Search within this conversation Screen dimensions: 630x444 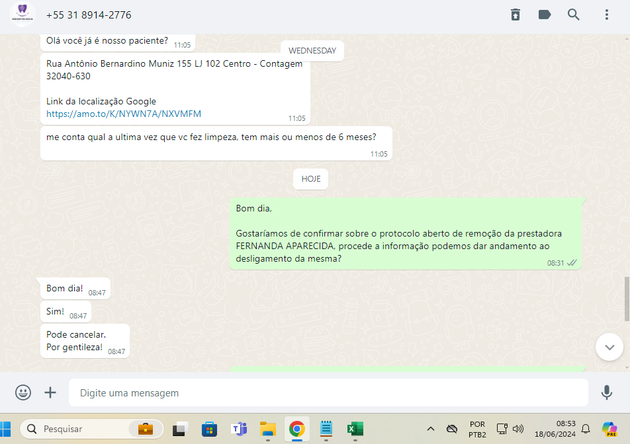click(x=573, y=15)
